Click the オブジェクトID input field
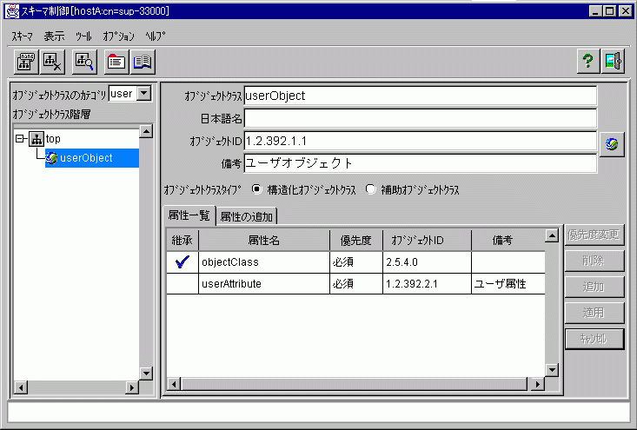The image size is (637, 430). tap(421, 141)
